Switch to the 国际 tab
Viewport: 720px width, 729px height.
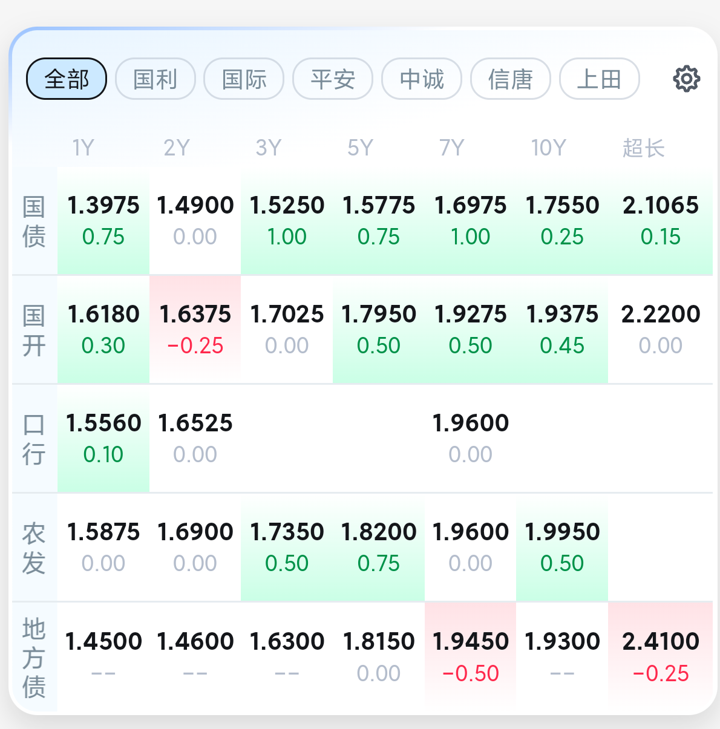(244, 79)
